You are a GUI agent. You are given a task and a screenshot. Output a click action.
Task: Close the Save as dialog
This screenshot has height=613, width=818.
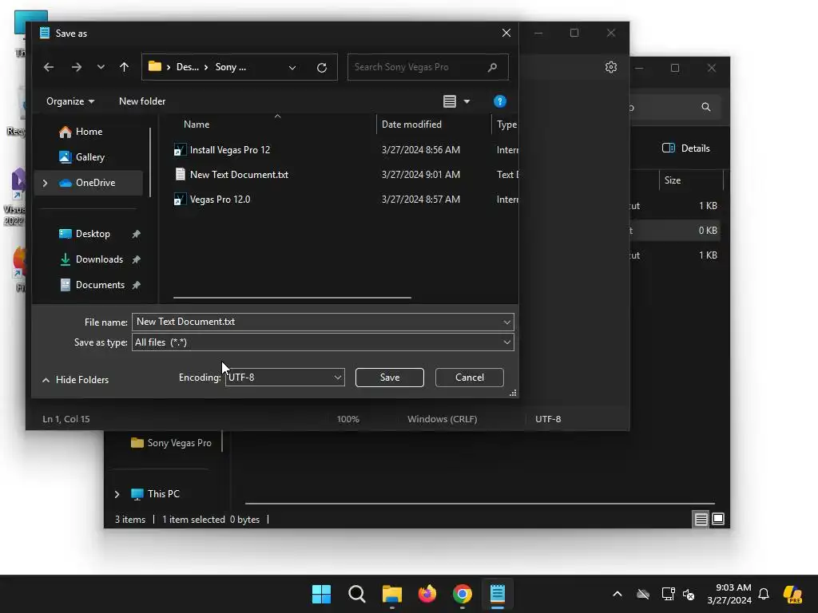(x=506, y=33)
